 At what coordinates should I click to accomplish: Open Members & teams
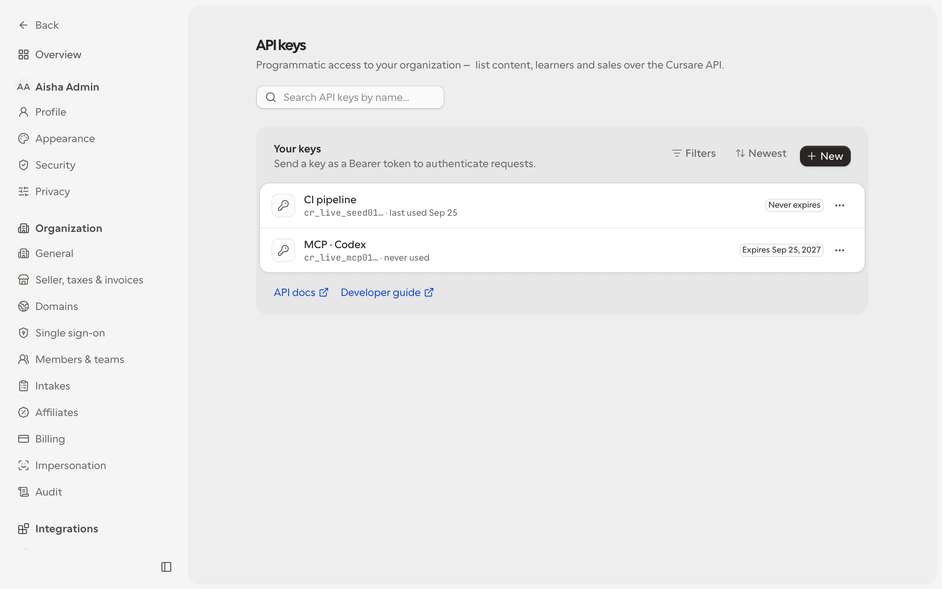[x=71, y=360]
